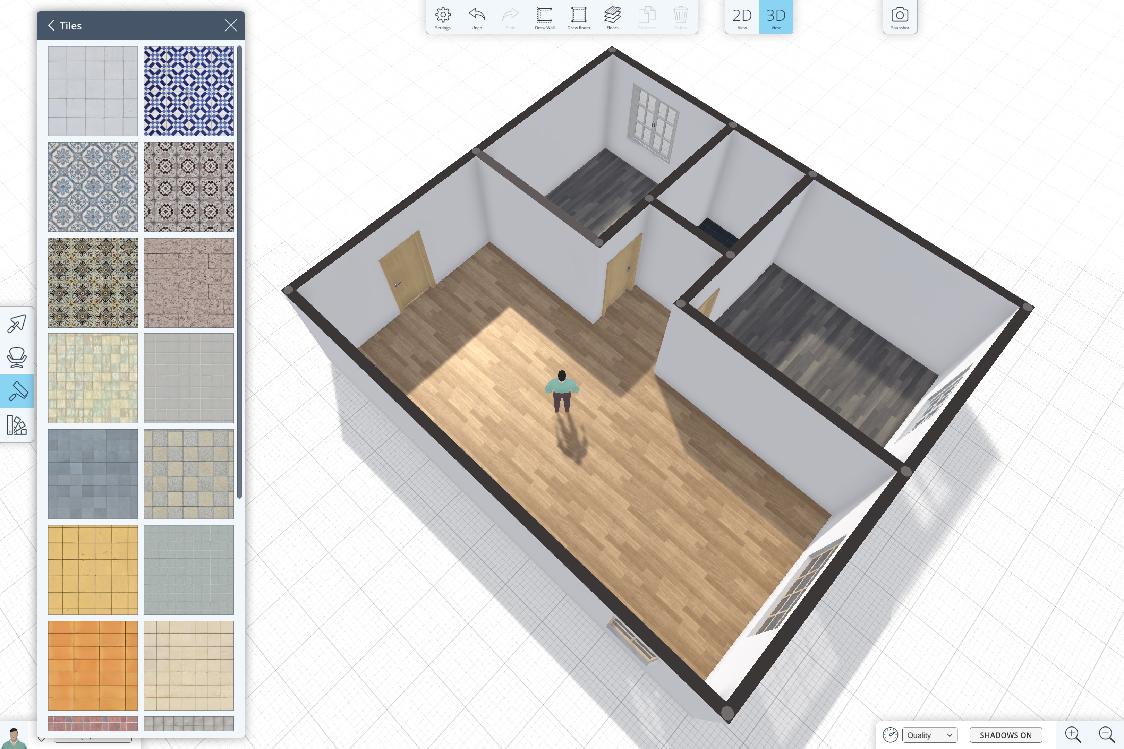
Task: Open the Floors manager
Action: [x=613, y=18]
